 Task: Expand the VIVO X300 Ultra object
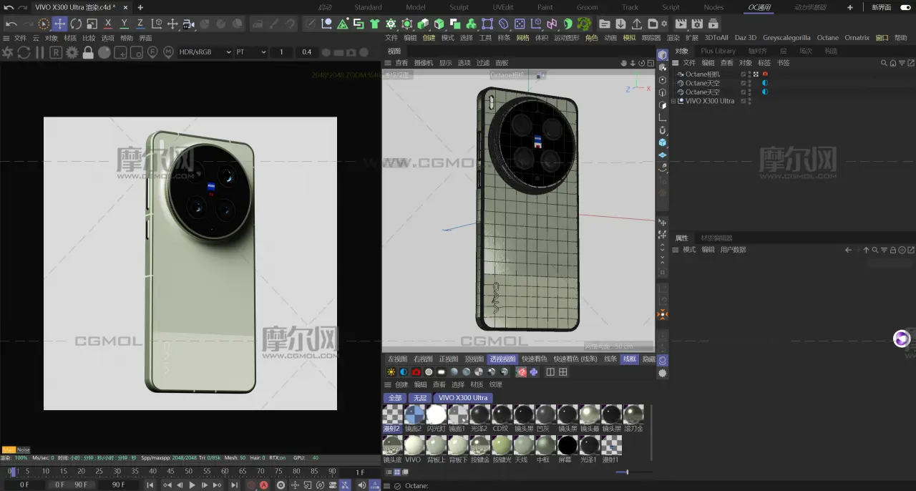point(673,101)
